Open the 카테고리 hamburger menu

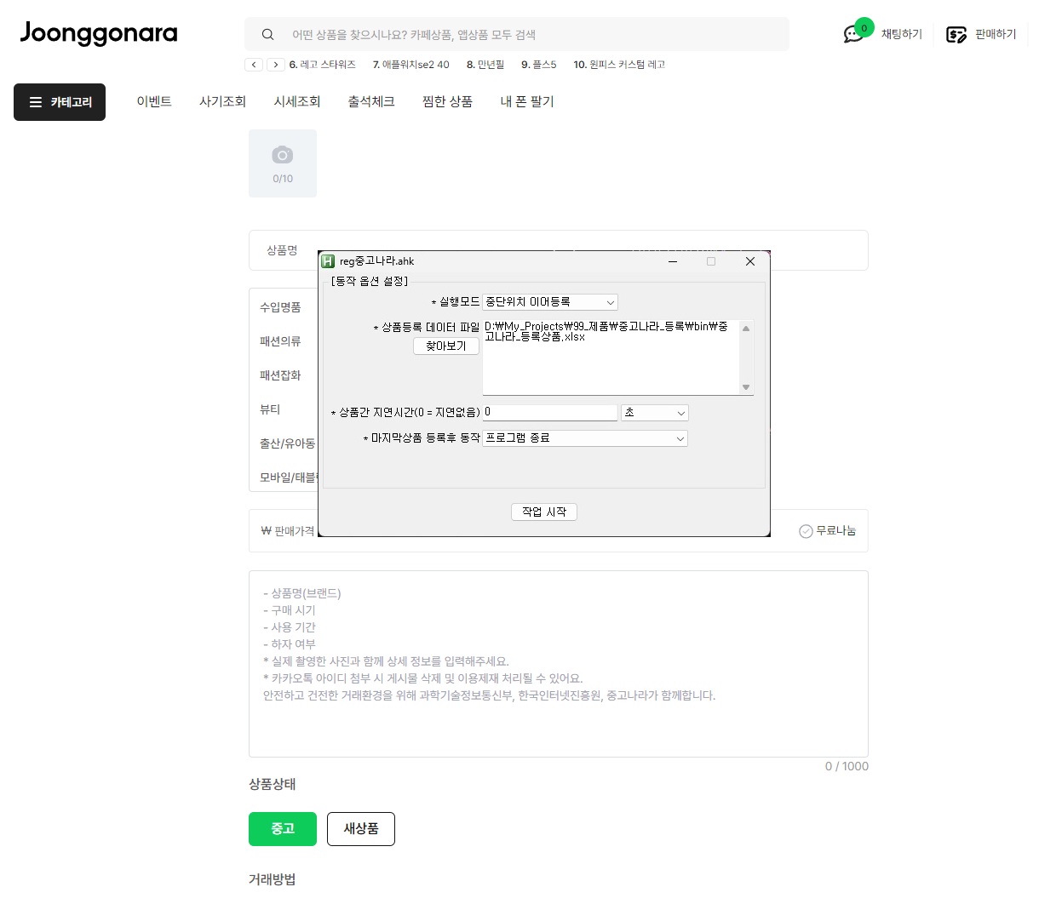click(x=60, y=102)
